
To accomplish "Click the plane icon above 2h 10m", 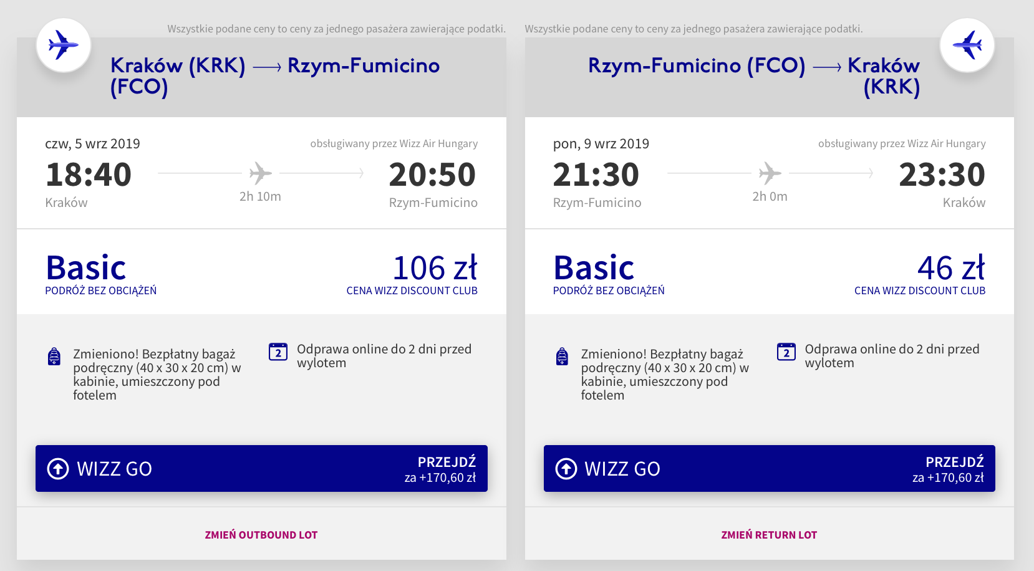I will pos(261,173).
